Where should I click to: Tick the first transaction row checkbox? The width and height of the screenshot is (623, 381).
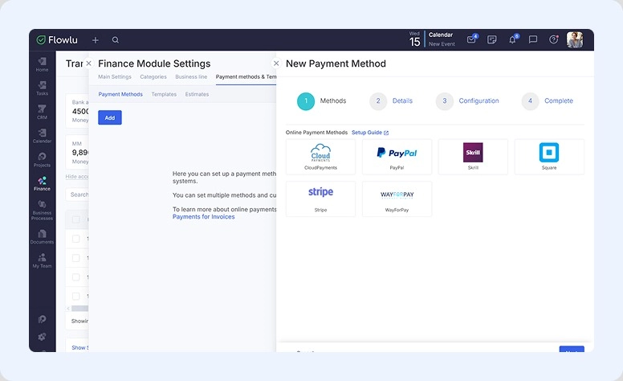(76, 239)
